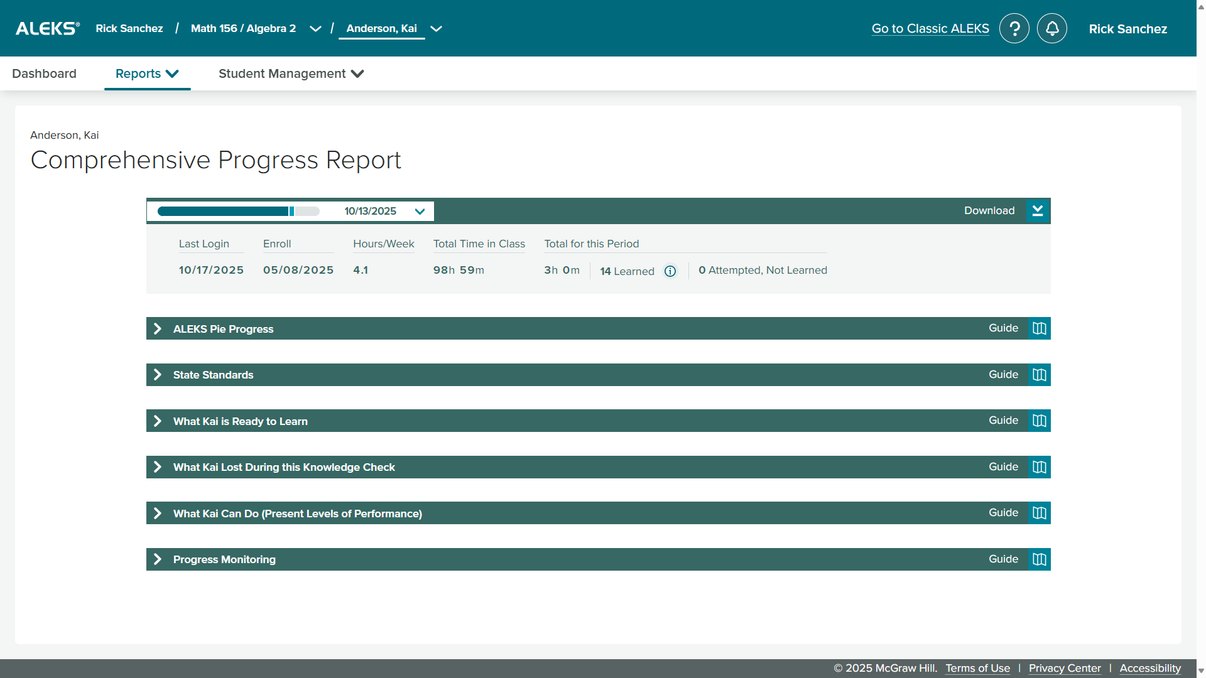This screenshot has width=1206, height=678.
Task: Open guide book icon for Progress Monitoring
Action: click(1040, 559)
